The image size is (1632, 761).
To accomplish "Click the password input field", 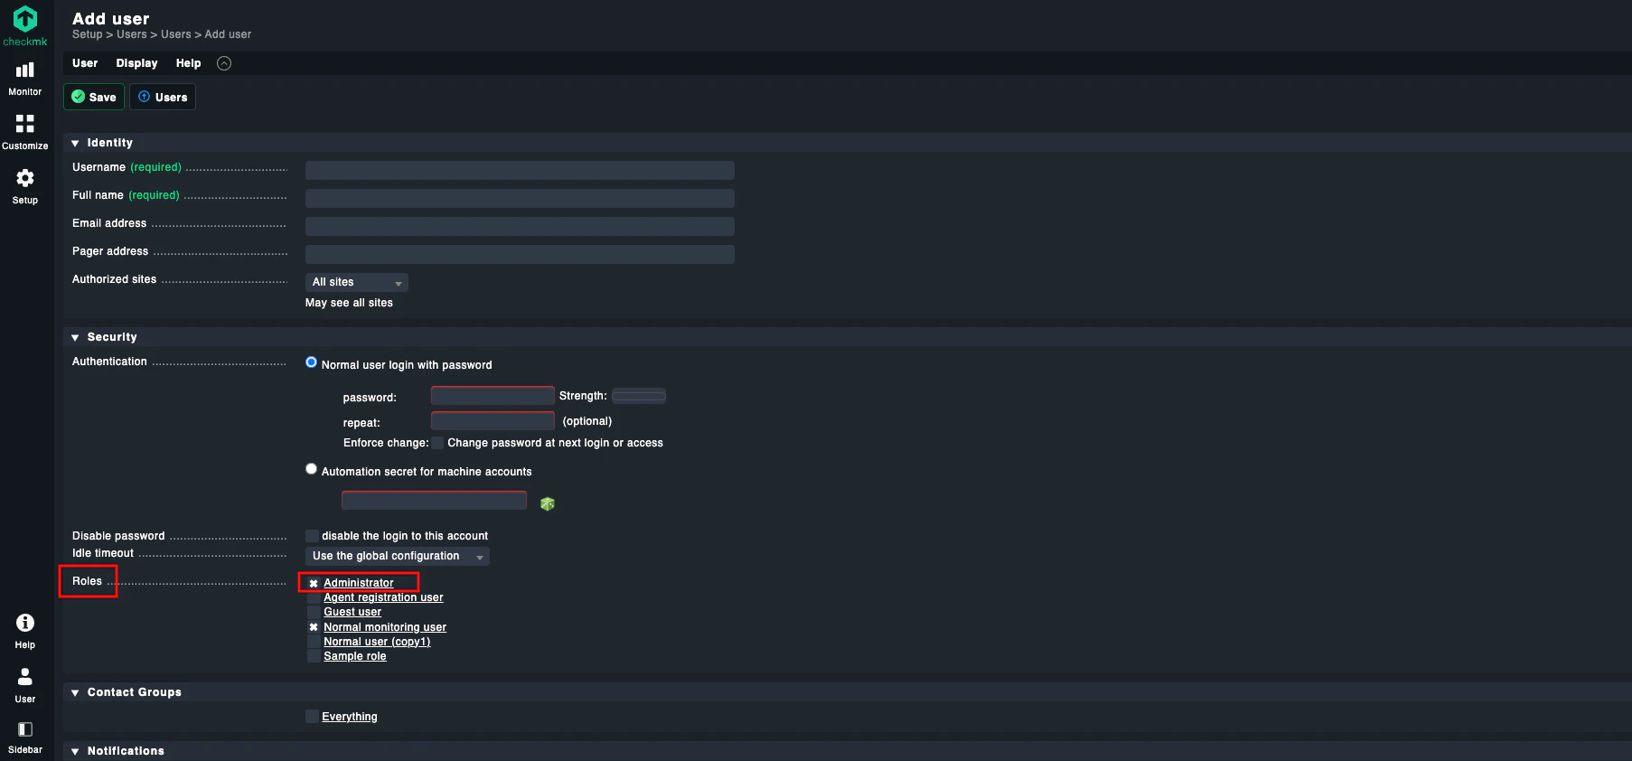I will tap(492, 396).
